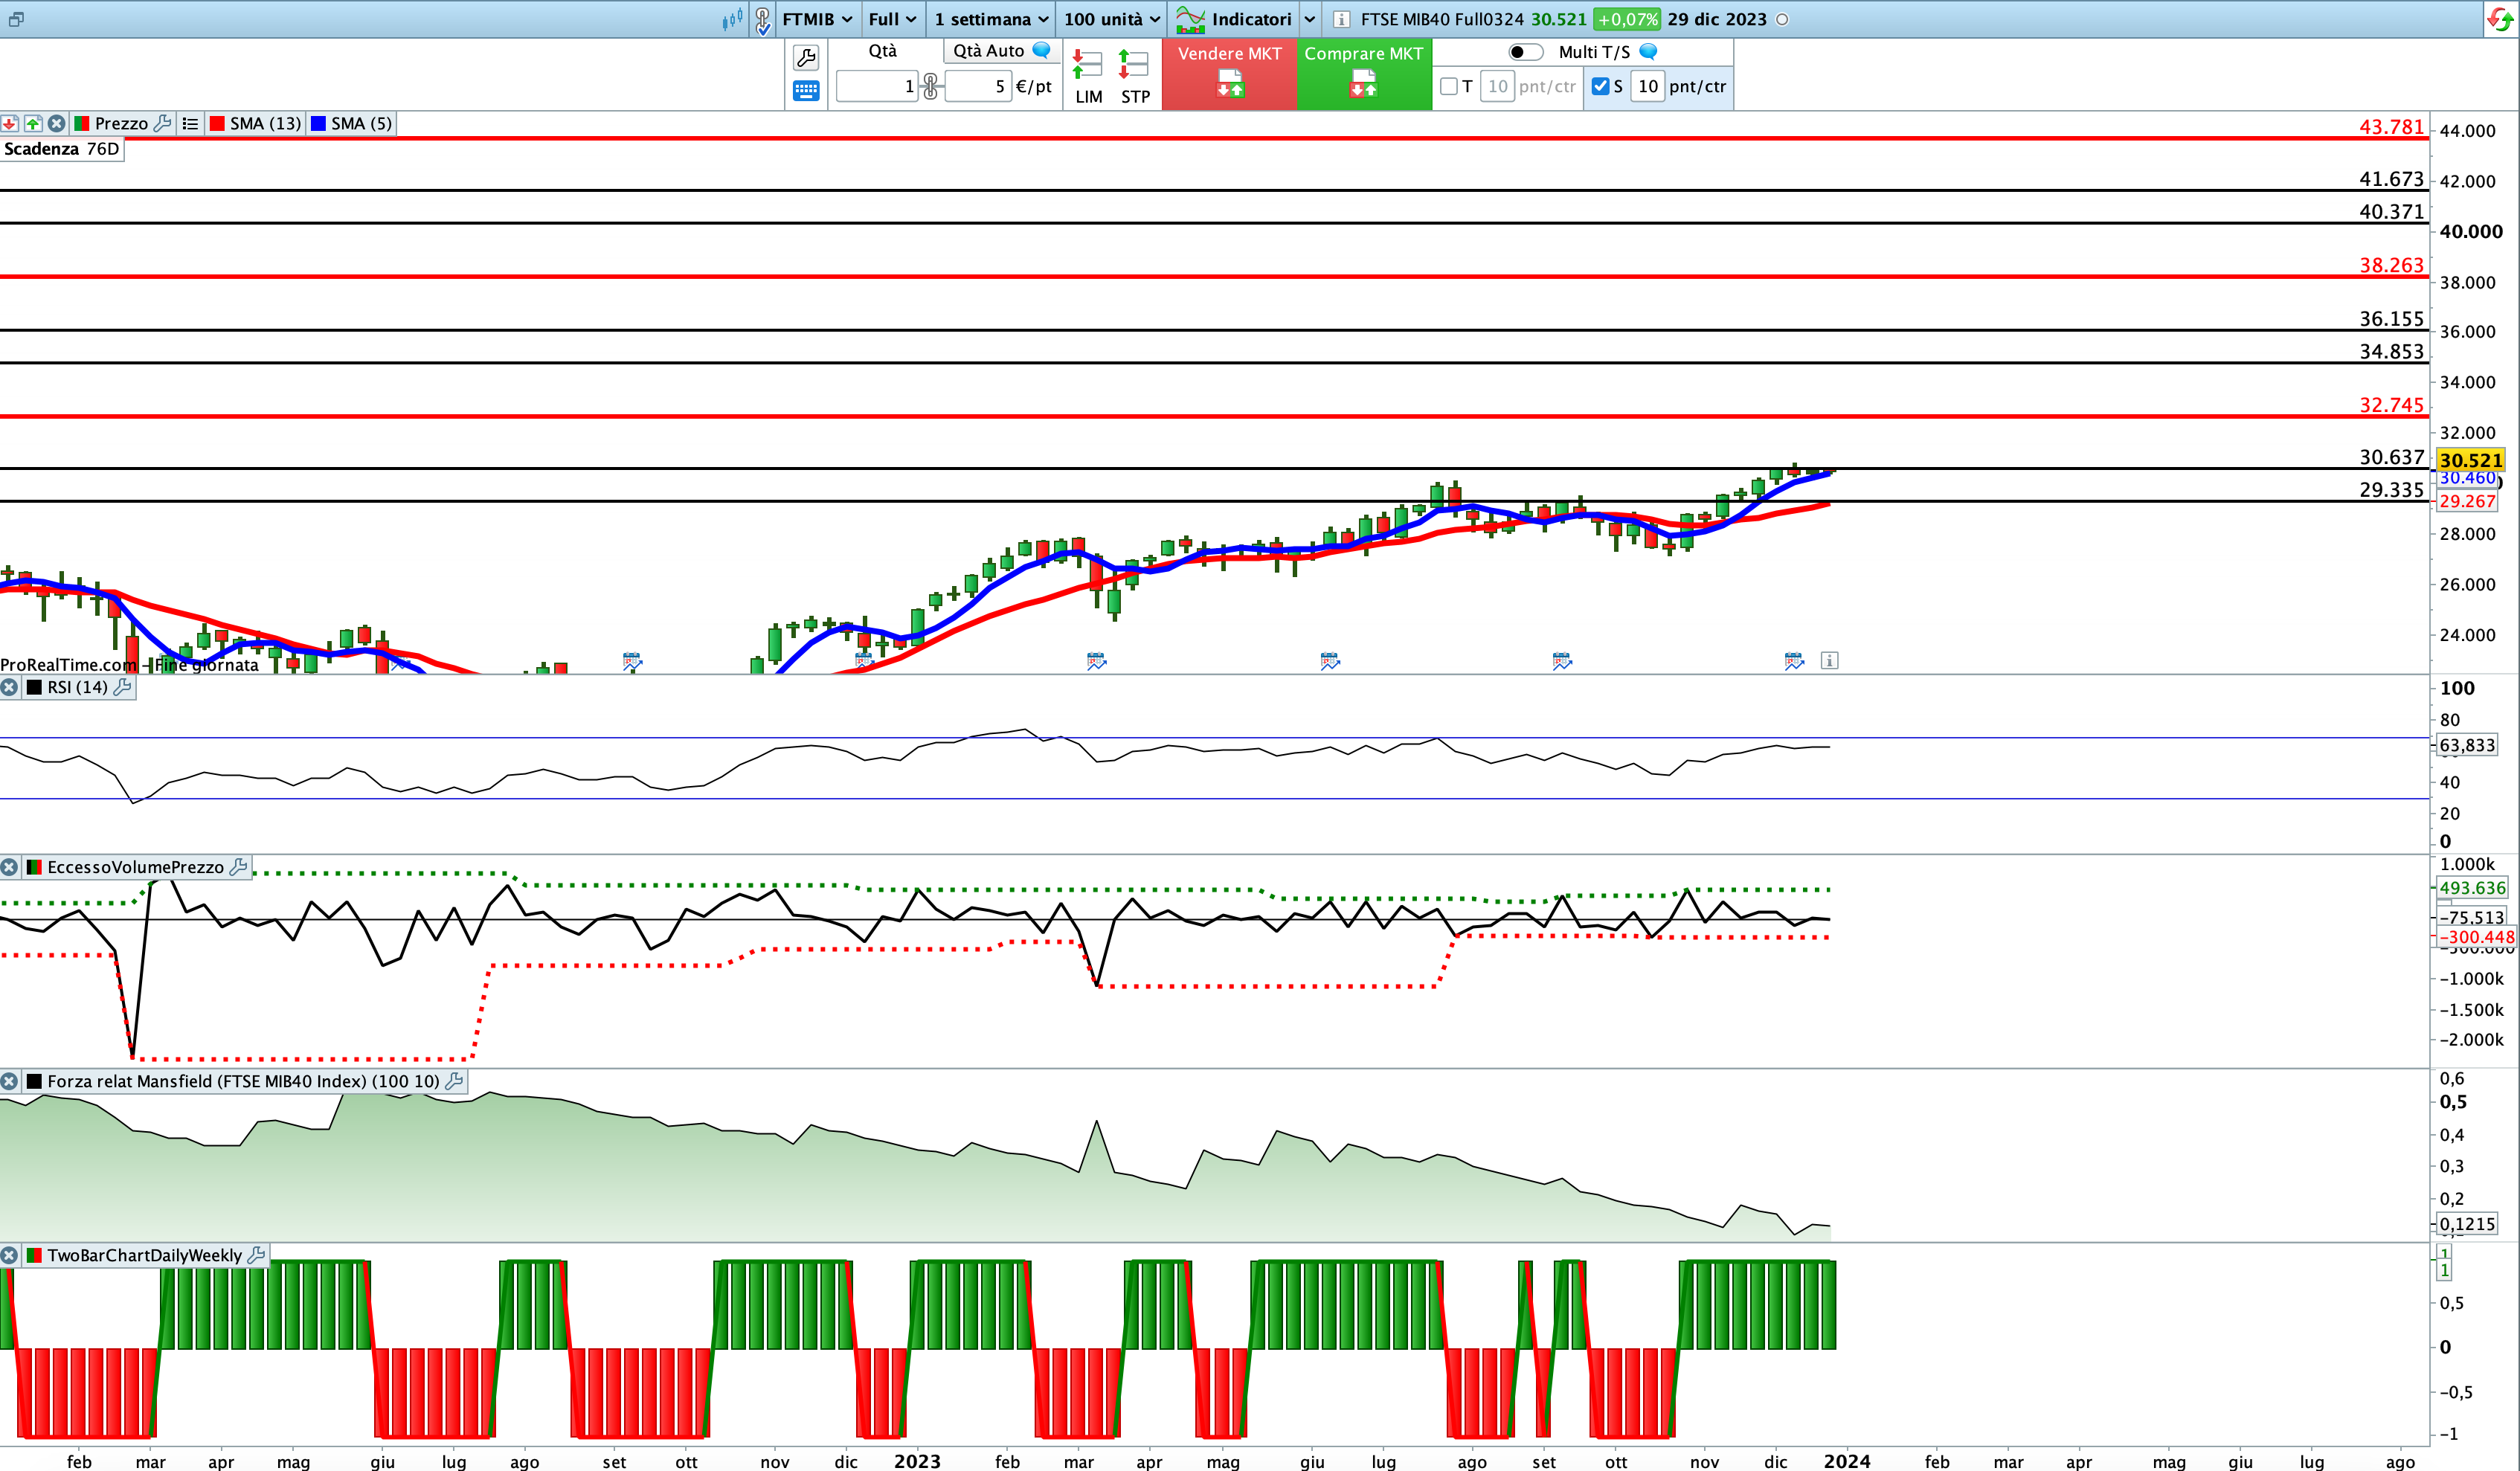This screenshot has width=2520, height=1471.
Task: Click the blue keyboard shortcuts icon
Action: (x=806, y=91)
